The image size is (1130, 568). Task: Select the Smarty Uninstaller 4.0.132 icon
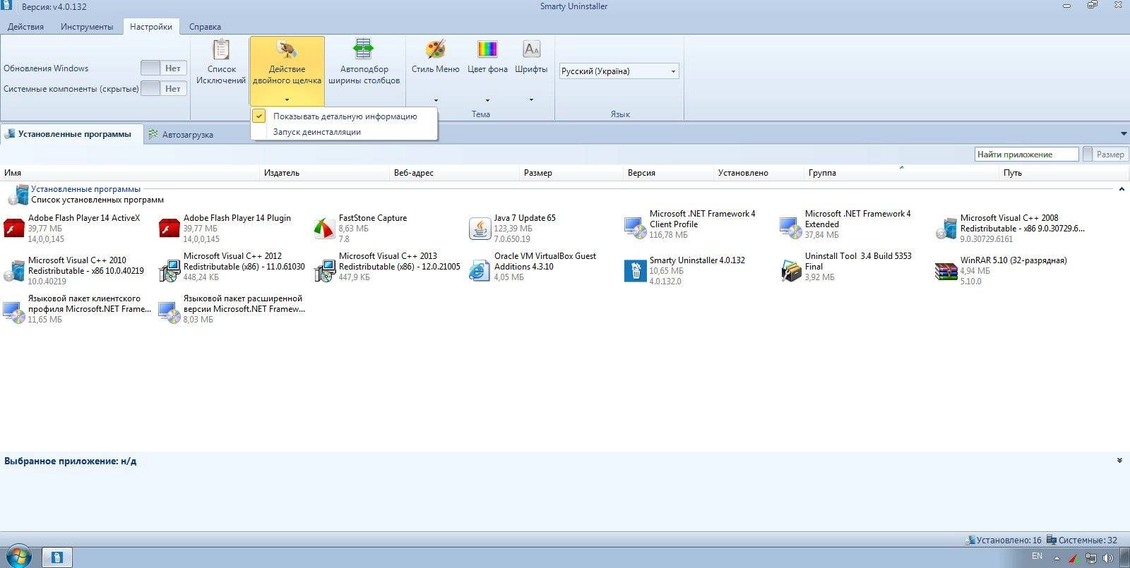click(x=636, y=271)
